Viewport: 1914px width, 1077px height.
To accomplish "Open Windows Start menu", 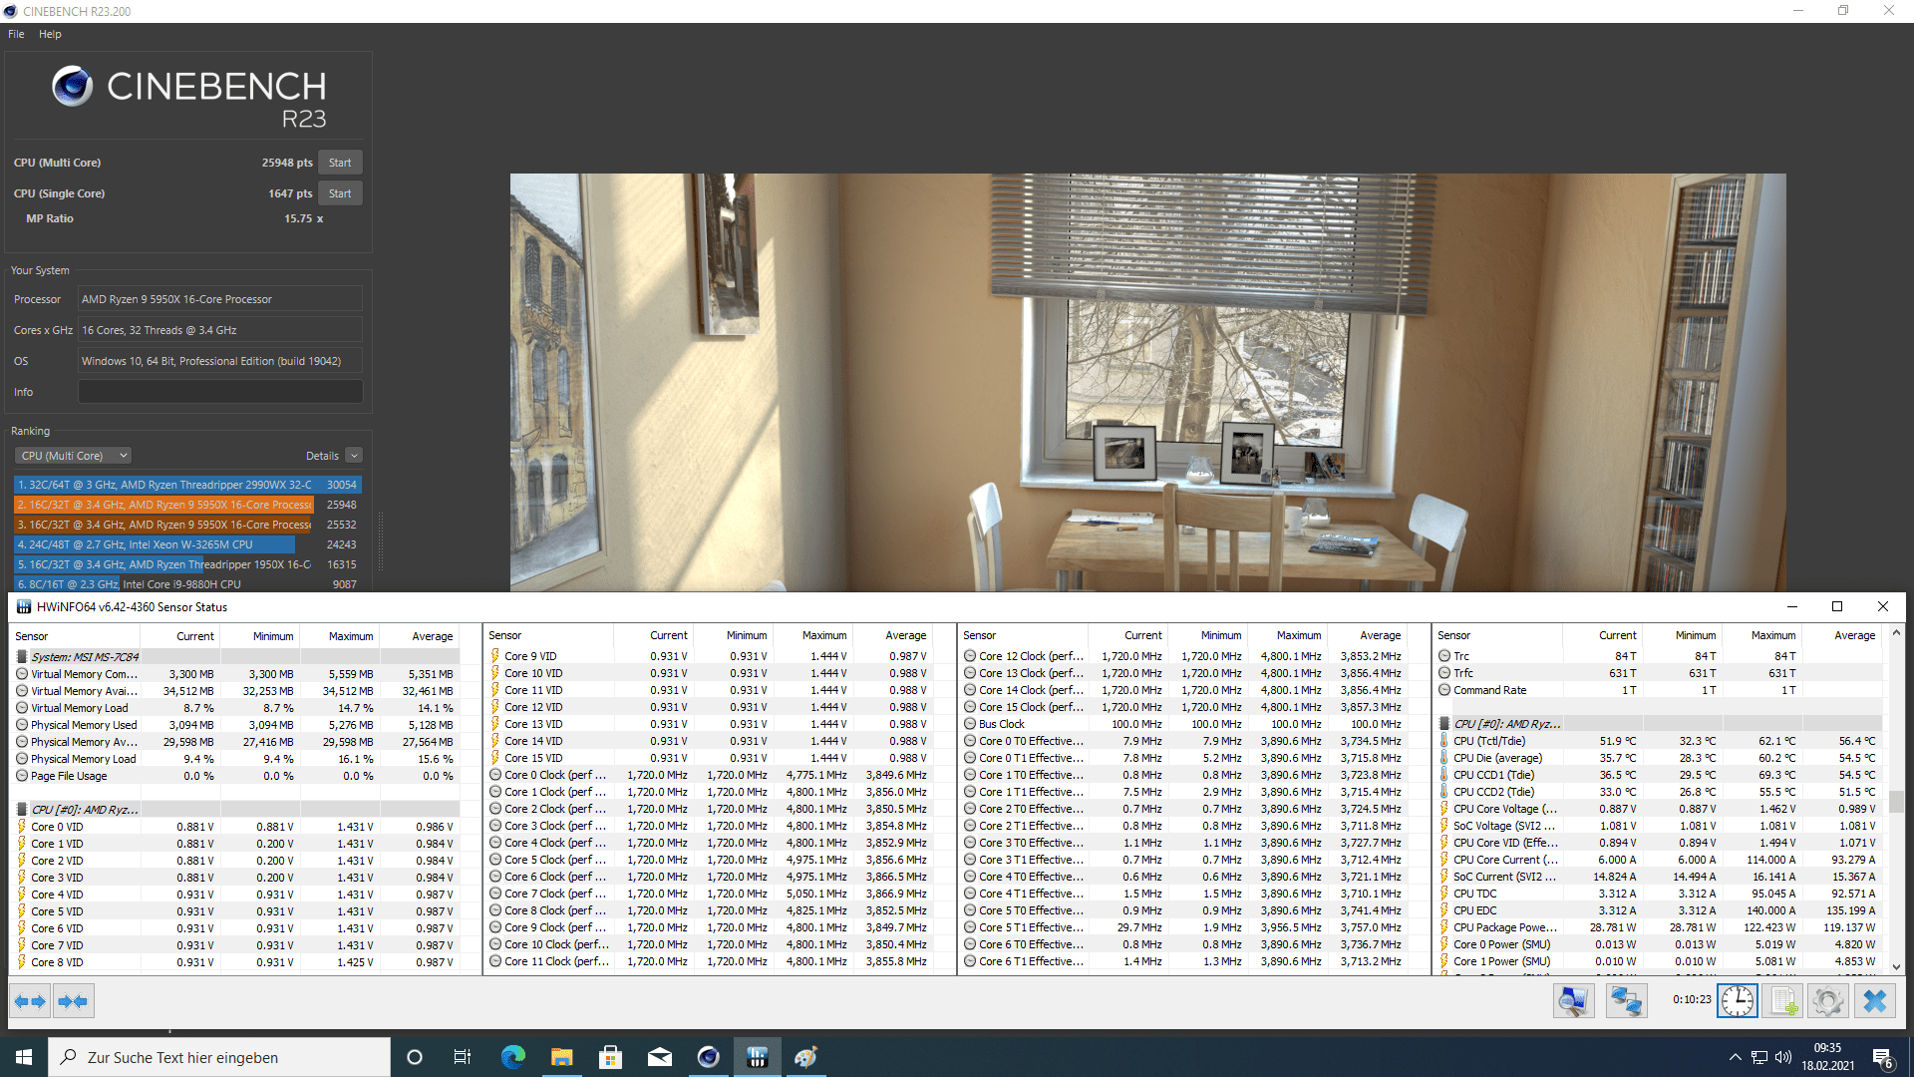I will coord(24,1057).
